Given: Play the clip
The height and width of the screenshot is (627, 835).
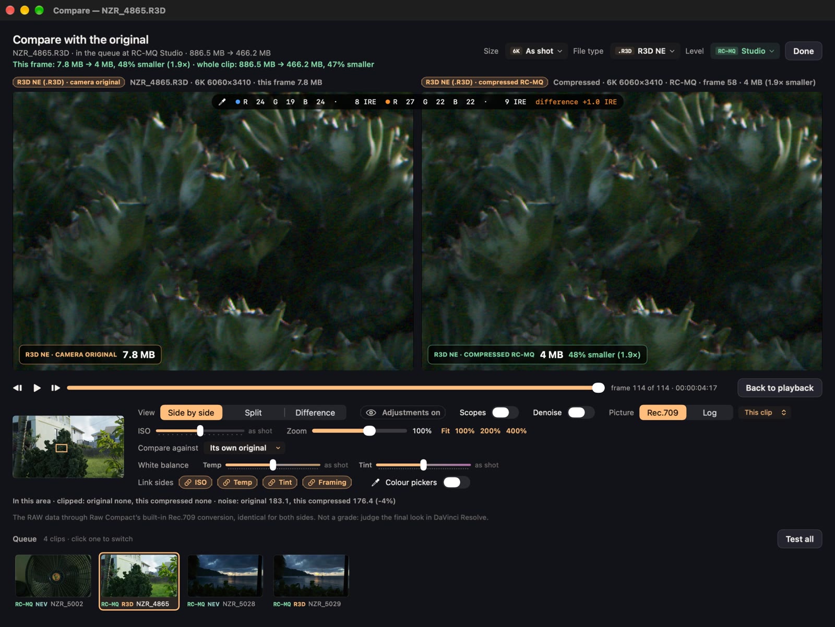Looking at the screenshot, I should coord(37,388).
